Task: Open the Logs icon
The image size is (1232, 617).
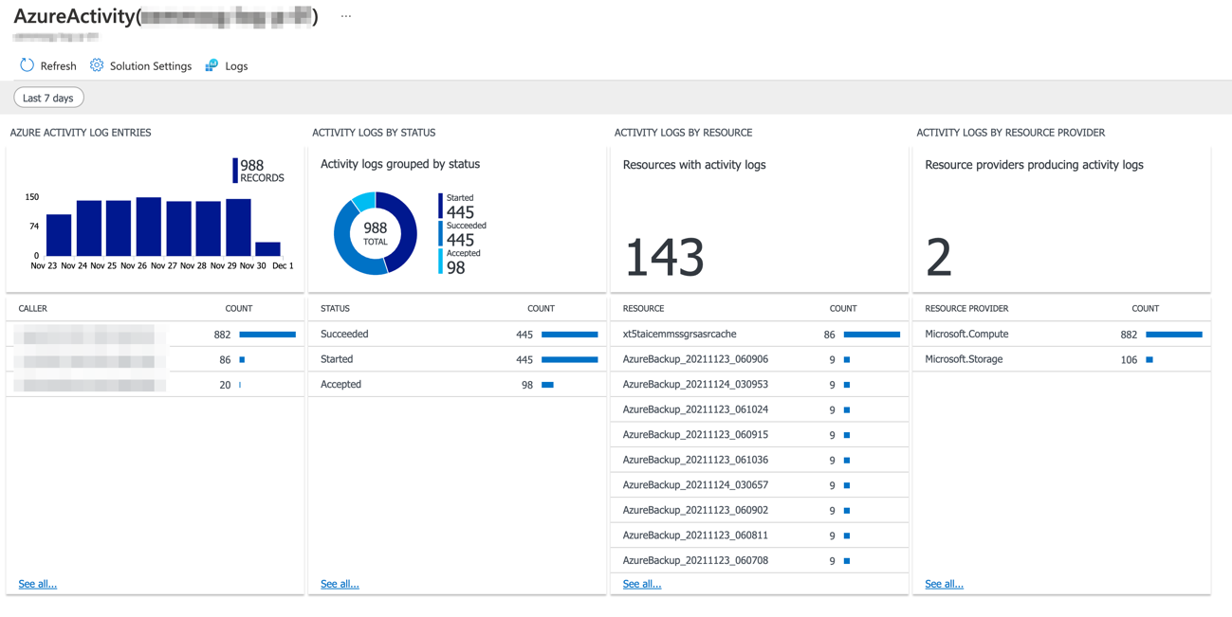Action: (211, 65)
